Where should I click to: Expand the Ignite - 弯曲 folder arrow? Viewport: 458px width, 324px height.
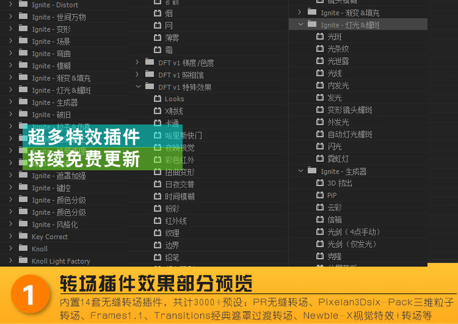pyautogui.click(x=11, y=54)
